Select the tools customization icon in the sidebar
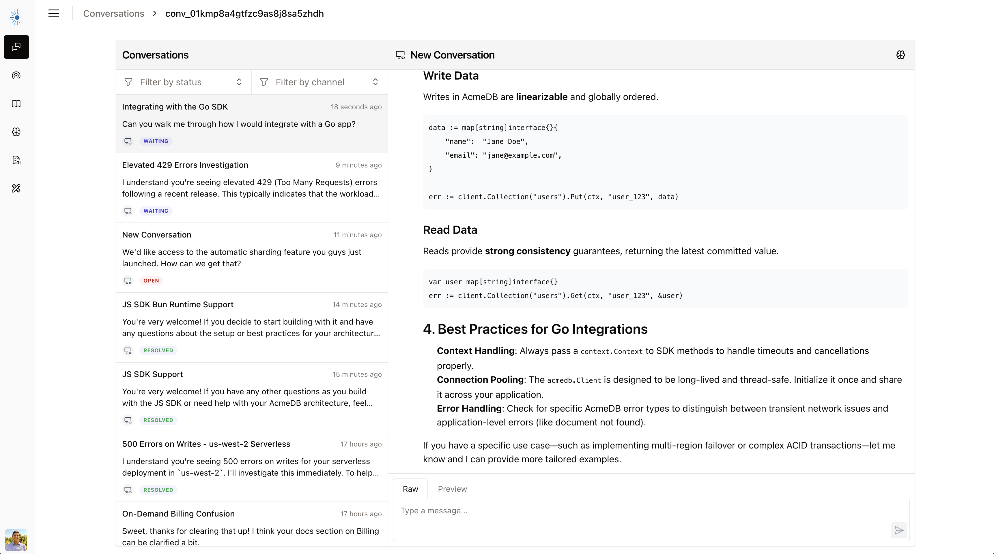 pyautogui.click(x=16, y=188)
